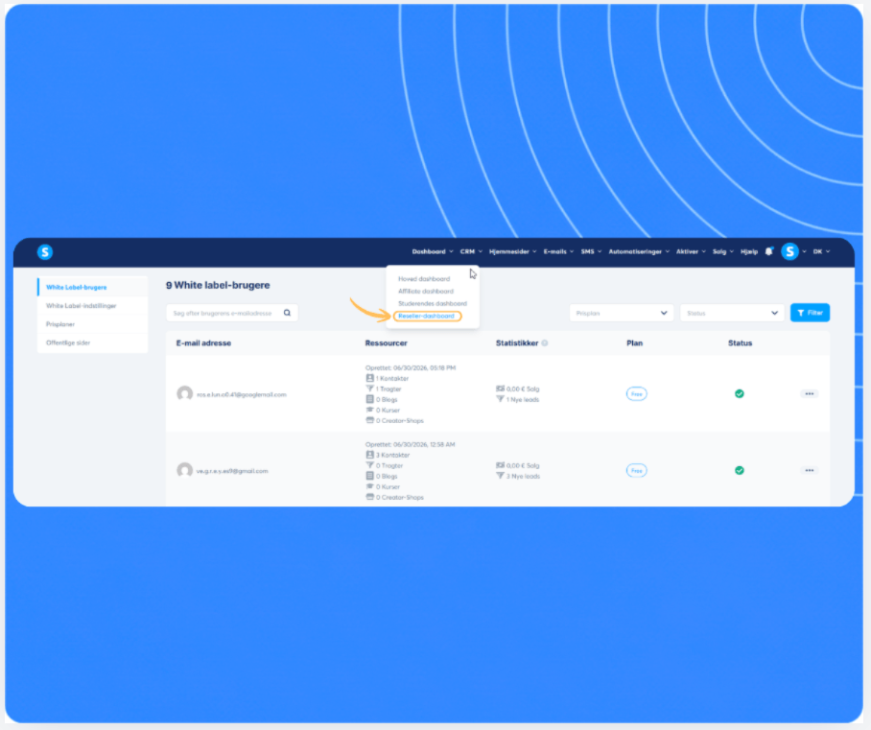Viewport: 871px width, 730px height.
Task: Click the info icon beside Statistikker
Action: pyautogui.click(x=545, y=342)
